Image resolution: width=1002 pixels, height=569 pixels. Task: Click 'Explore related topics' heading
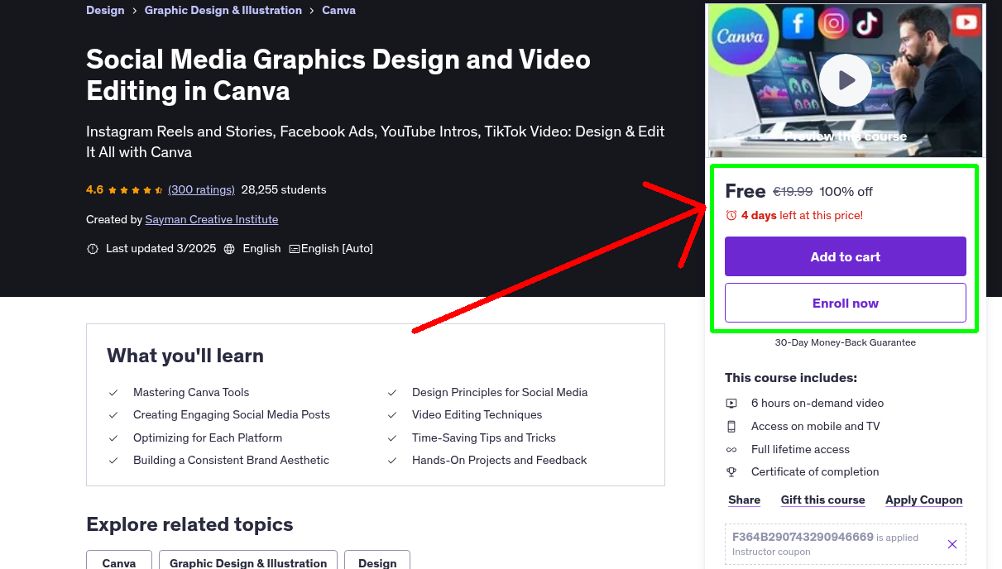coord(189,524)
